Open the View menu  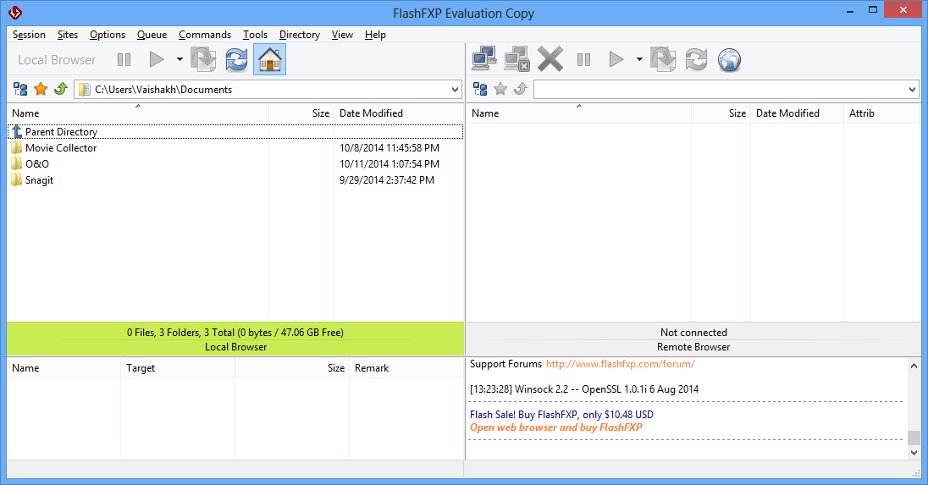342,35
